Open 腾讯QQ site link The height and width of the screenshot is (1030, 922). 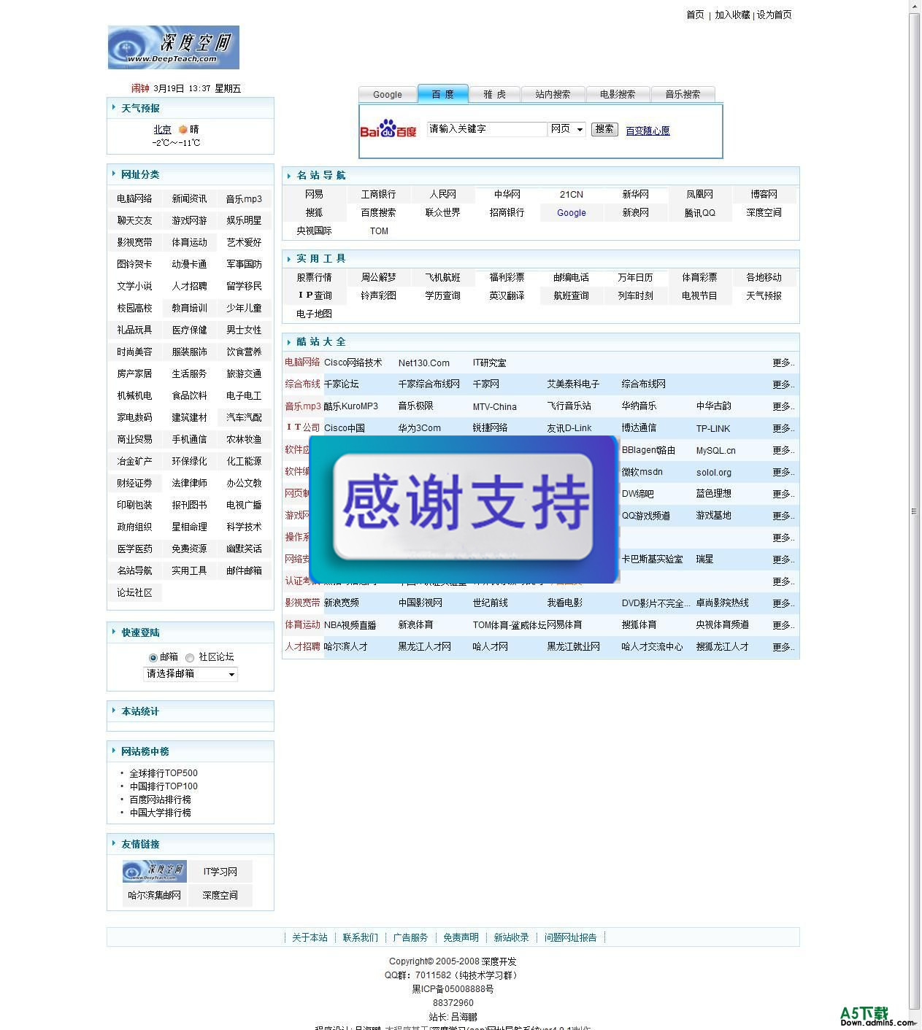(699, 213)
